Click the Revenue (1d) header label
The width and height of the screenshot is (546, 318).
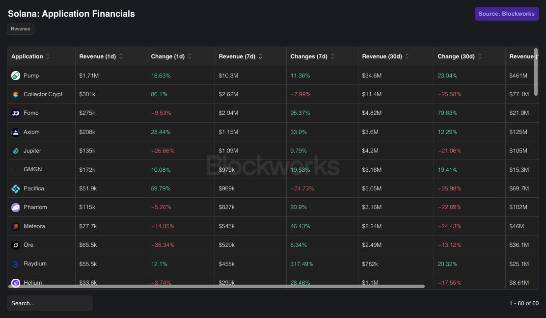click(98, 56)
